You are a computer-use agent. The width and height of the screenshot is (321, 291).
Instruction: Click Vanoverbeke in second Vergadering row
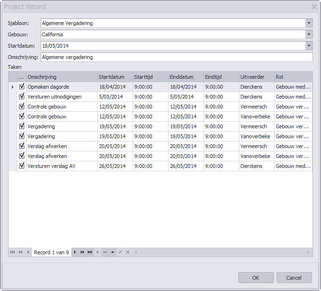pos(257,136)
